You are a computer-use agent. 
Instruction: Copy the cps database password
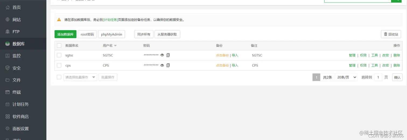pyautogui.click(x=168, y=65)
